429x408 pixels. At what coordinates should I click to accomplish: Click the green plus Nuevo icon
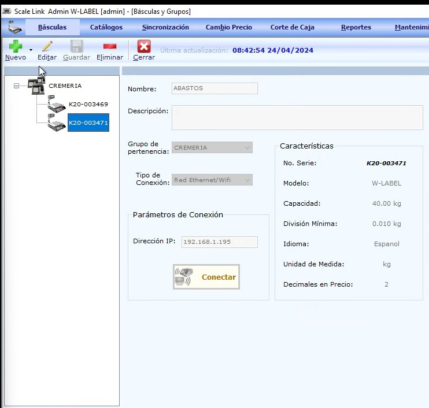[16, 46]
